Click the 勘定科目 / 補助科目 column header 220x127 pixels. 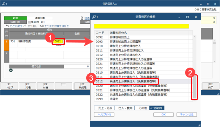point(36,34)
